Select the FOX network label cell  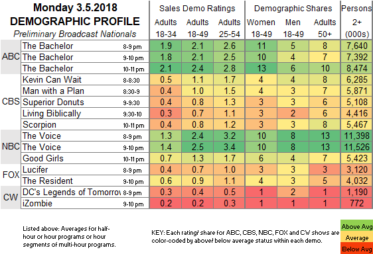tap(11, 175)
